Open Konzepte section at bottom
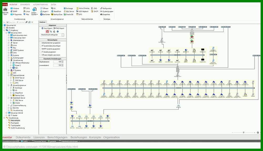The image size is (263, 151). tap(95, 137)
